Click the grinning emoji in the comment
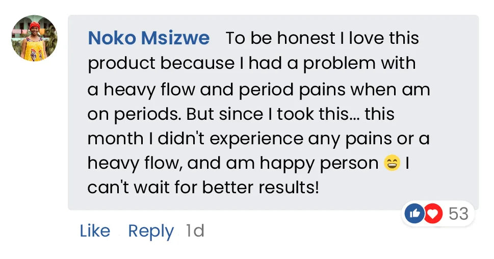The height and width of the screenshot is (259, 494). (x=392, y=163)
